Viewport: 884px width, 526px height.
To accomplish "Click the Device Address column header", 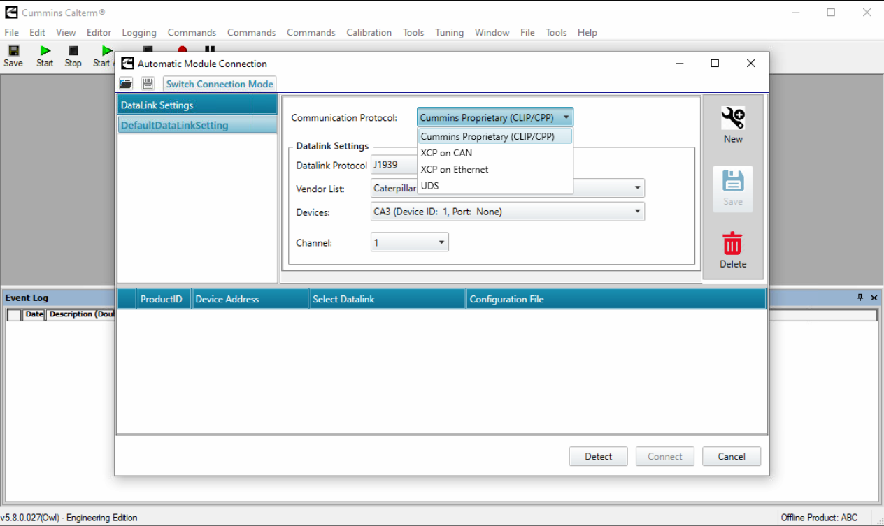I will pos(250,299).
